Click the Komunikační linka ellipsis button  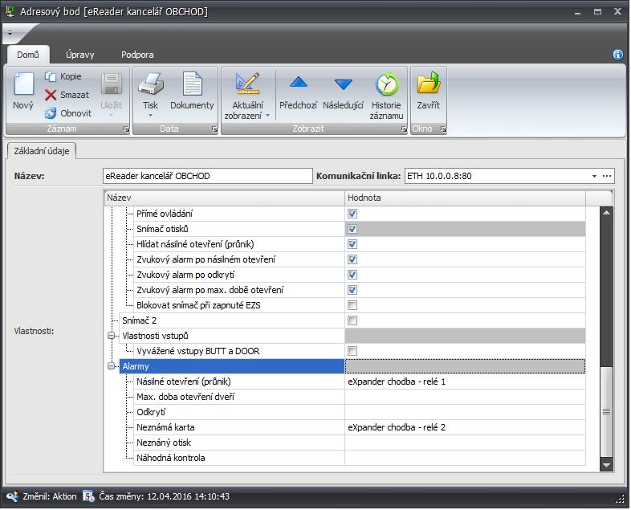pyautogui.click(x=607, y=177)
